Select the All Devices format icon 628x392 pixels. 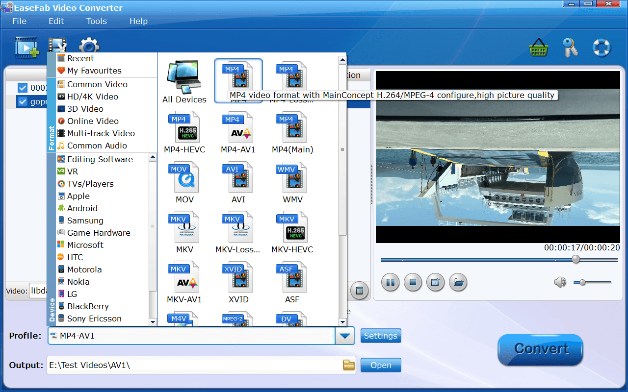pos(184,82)
